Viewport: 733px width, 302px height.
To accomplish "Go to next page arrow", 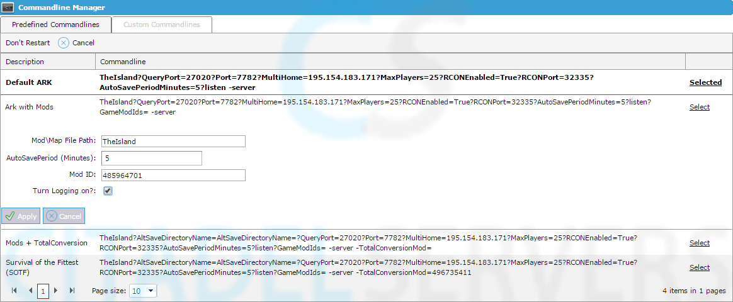I will 55,291.
